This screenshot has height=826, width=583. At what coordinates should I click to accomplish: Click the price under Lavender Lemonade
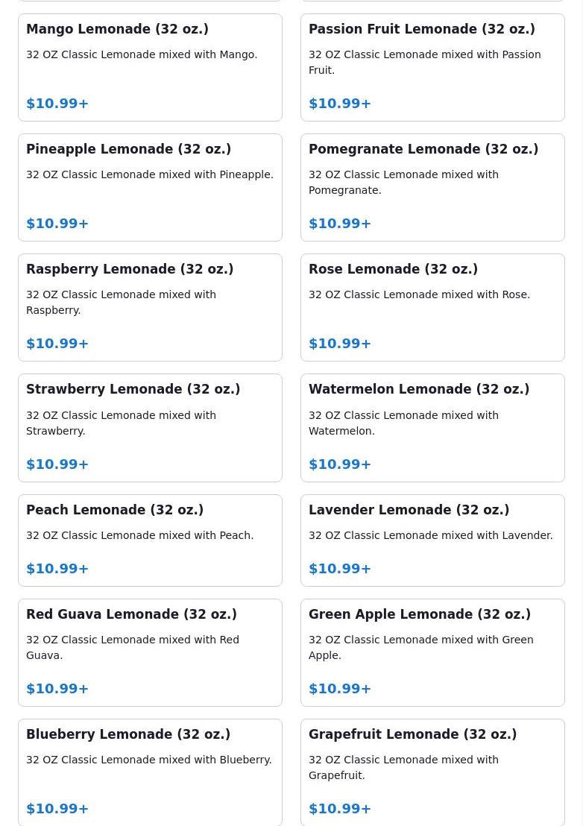pos(340,568)
